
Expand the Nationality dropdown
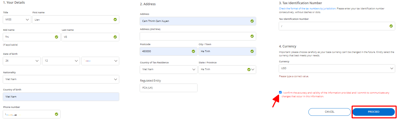[x=61, y=79]
